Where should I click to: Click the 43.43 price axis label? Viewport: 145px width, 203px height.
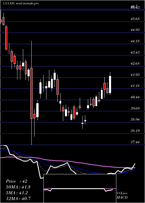(135, 52)
